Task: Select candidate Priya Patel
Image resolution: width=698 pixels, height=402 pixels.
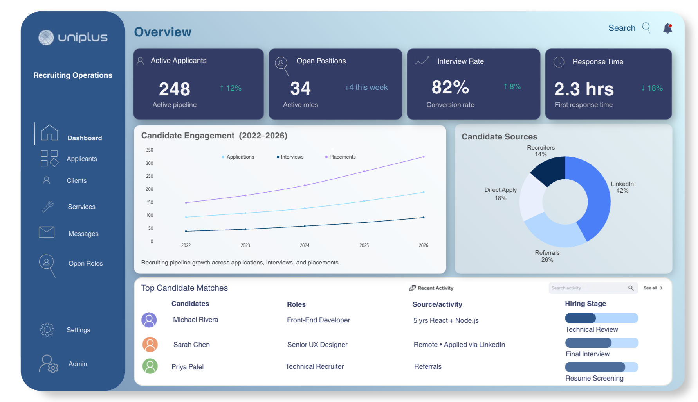Action: point(188,367)
